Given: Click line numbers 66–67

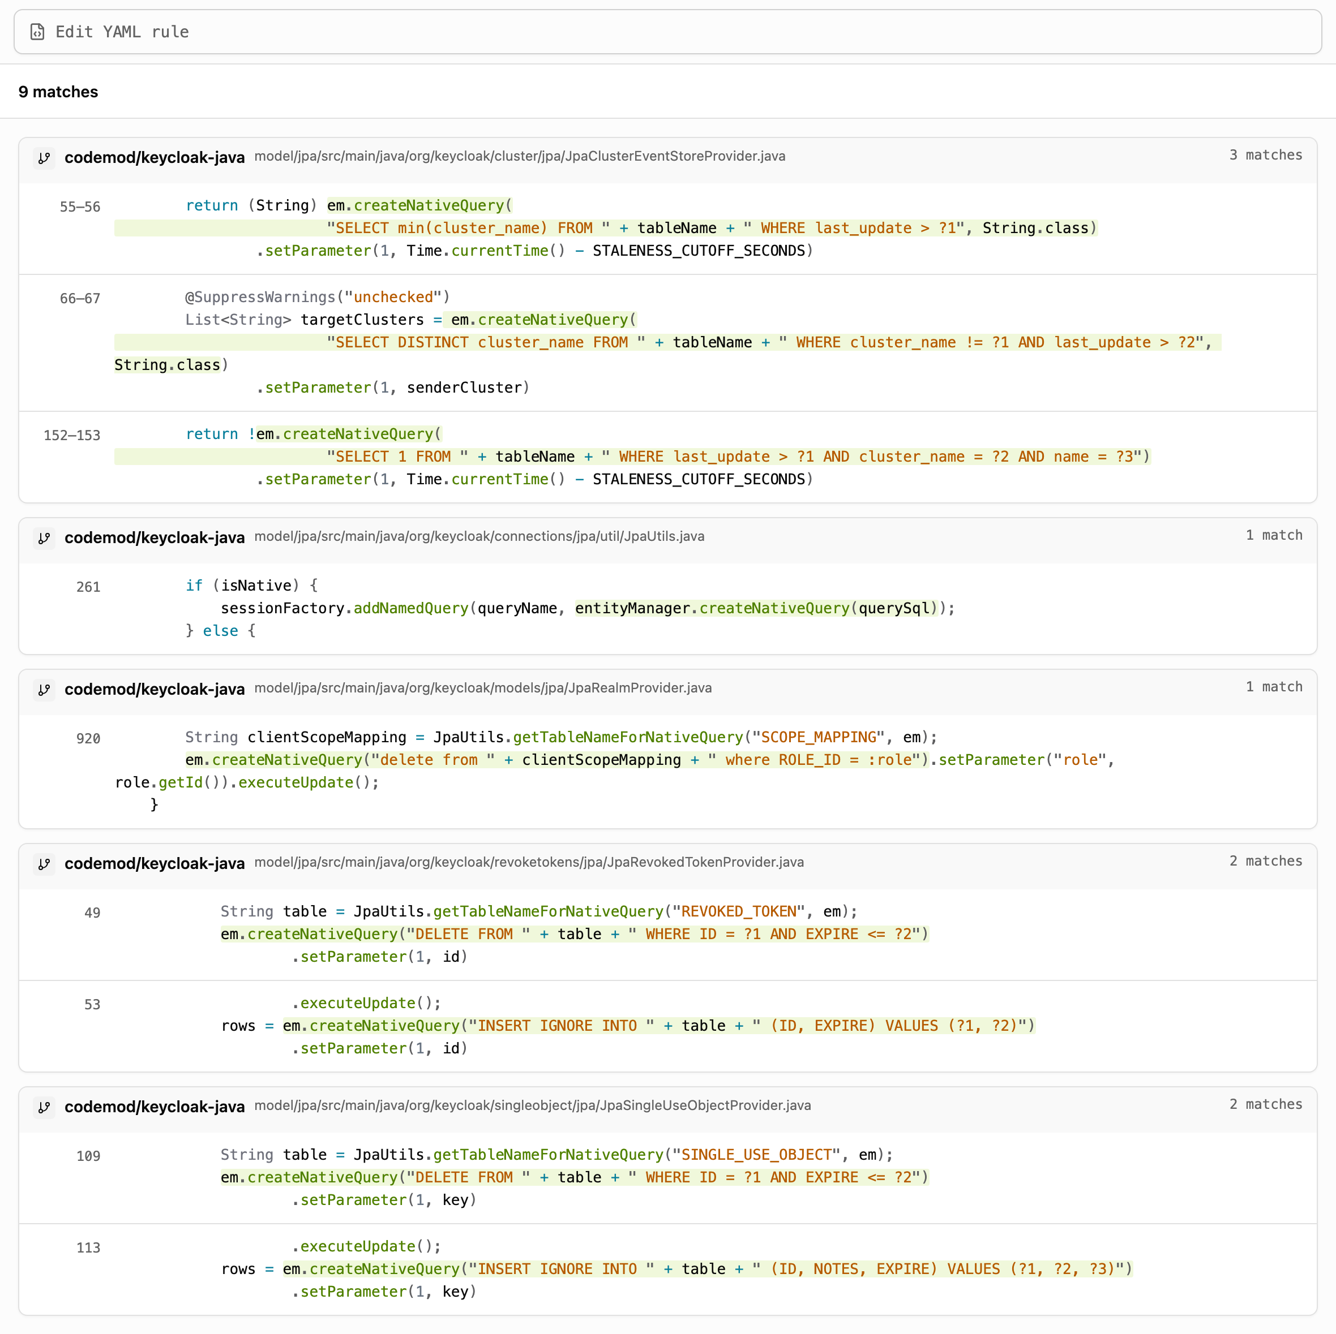Looking at the screenshot, I should (80, 299).
